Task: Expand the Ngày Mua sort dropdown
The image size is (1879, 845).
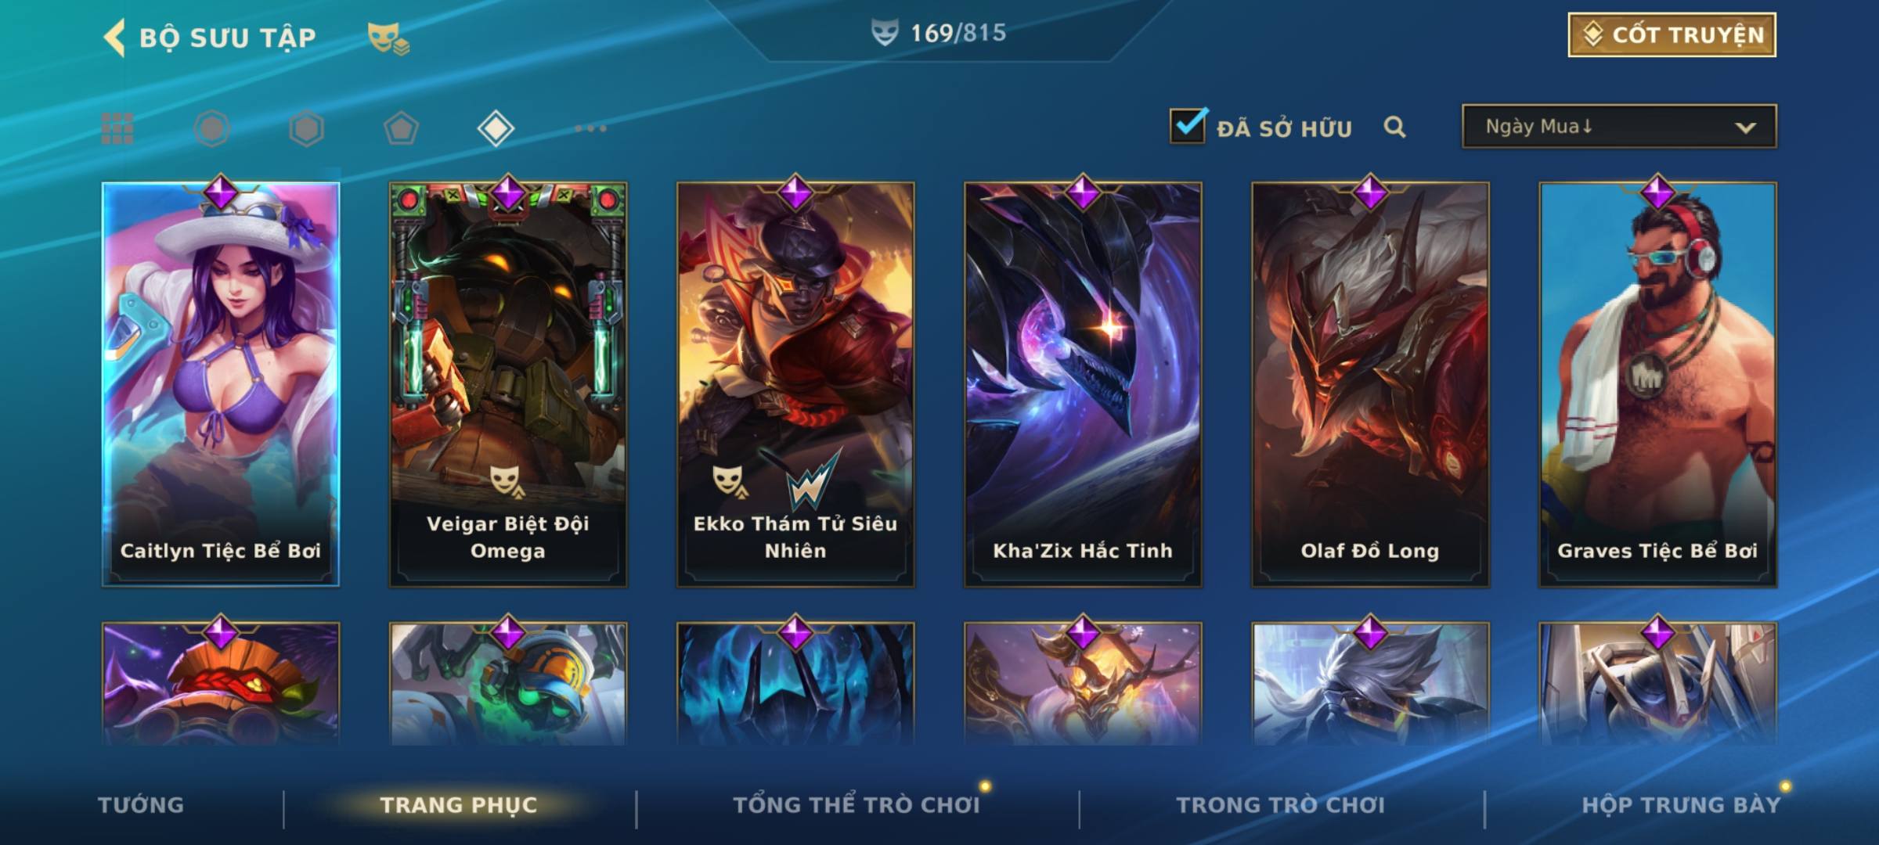Action: pos(1619,126)
